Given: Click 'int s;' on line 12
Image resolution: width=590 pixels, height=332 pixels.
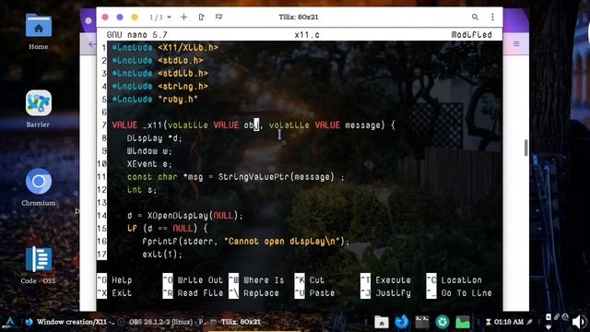Looking at the screenshot, I should pyautogui.click(x=142, y=190).
